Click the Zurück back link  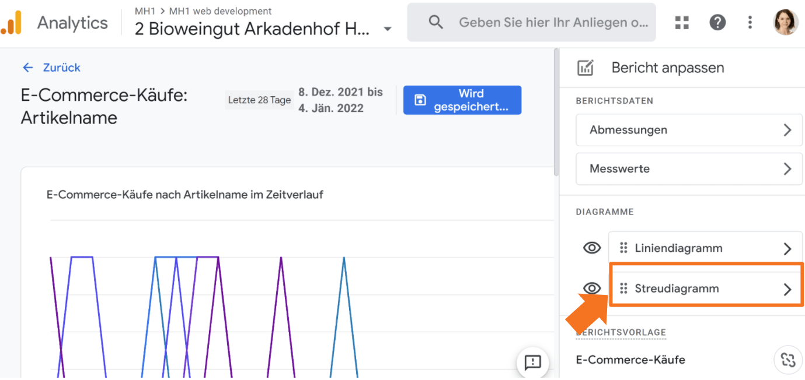51,68
